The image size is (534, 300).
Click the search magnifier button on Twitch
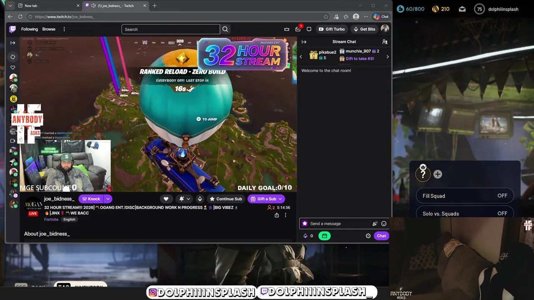[x=225, y=29]
